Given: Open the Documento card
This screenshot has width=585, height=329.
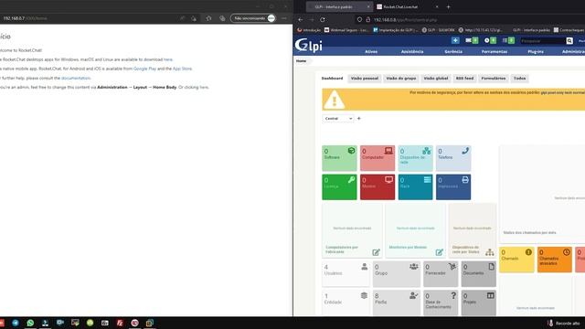Looking at the screenshot, I should coord(479,274).
